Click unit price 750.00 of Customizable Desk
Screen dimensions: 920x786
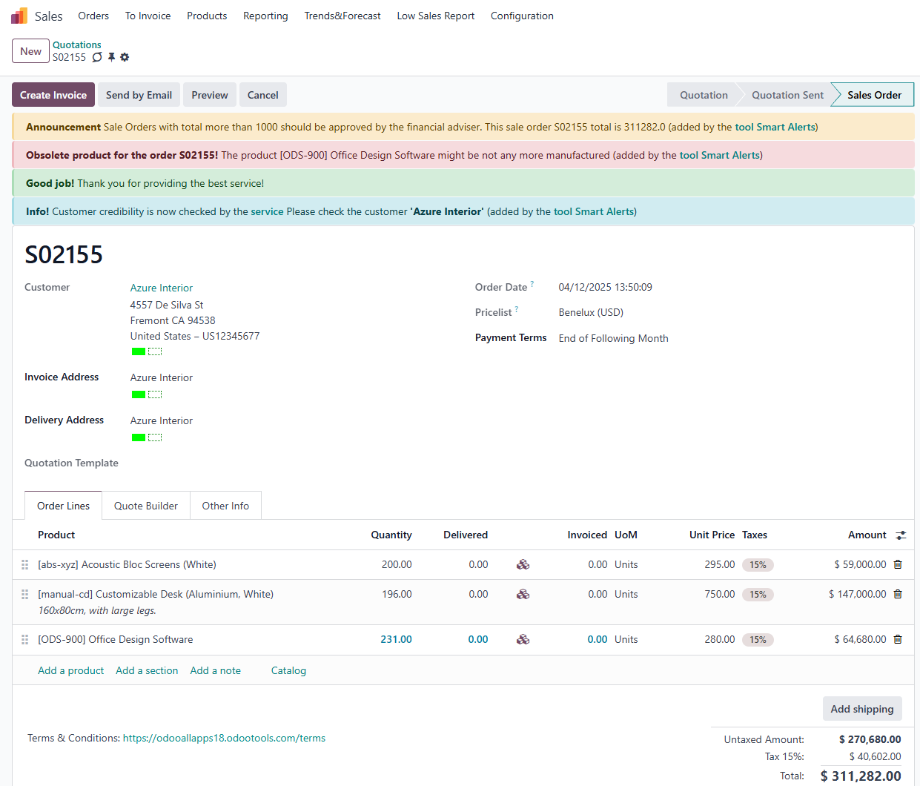coord(720,594)
